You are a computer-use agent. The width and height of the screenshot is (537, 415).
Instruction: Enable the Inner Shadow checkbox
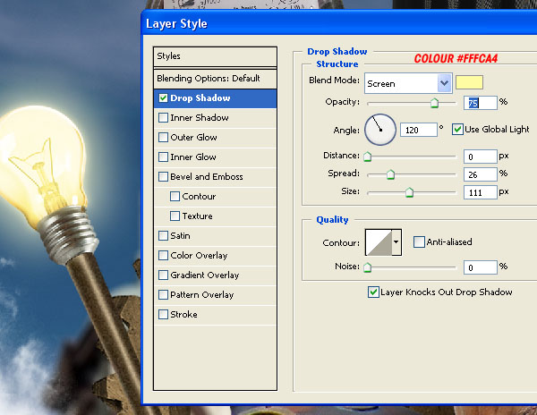pyautogui.click(x=164, y=118)
